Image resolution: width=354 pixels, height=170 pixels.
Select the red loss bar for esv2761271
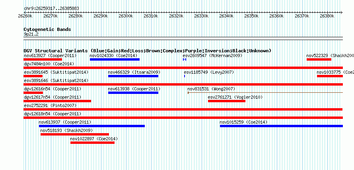227,101
